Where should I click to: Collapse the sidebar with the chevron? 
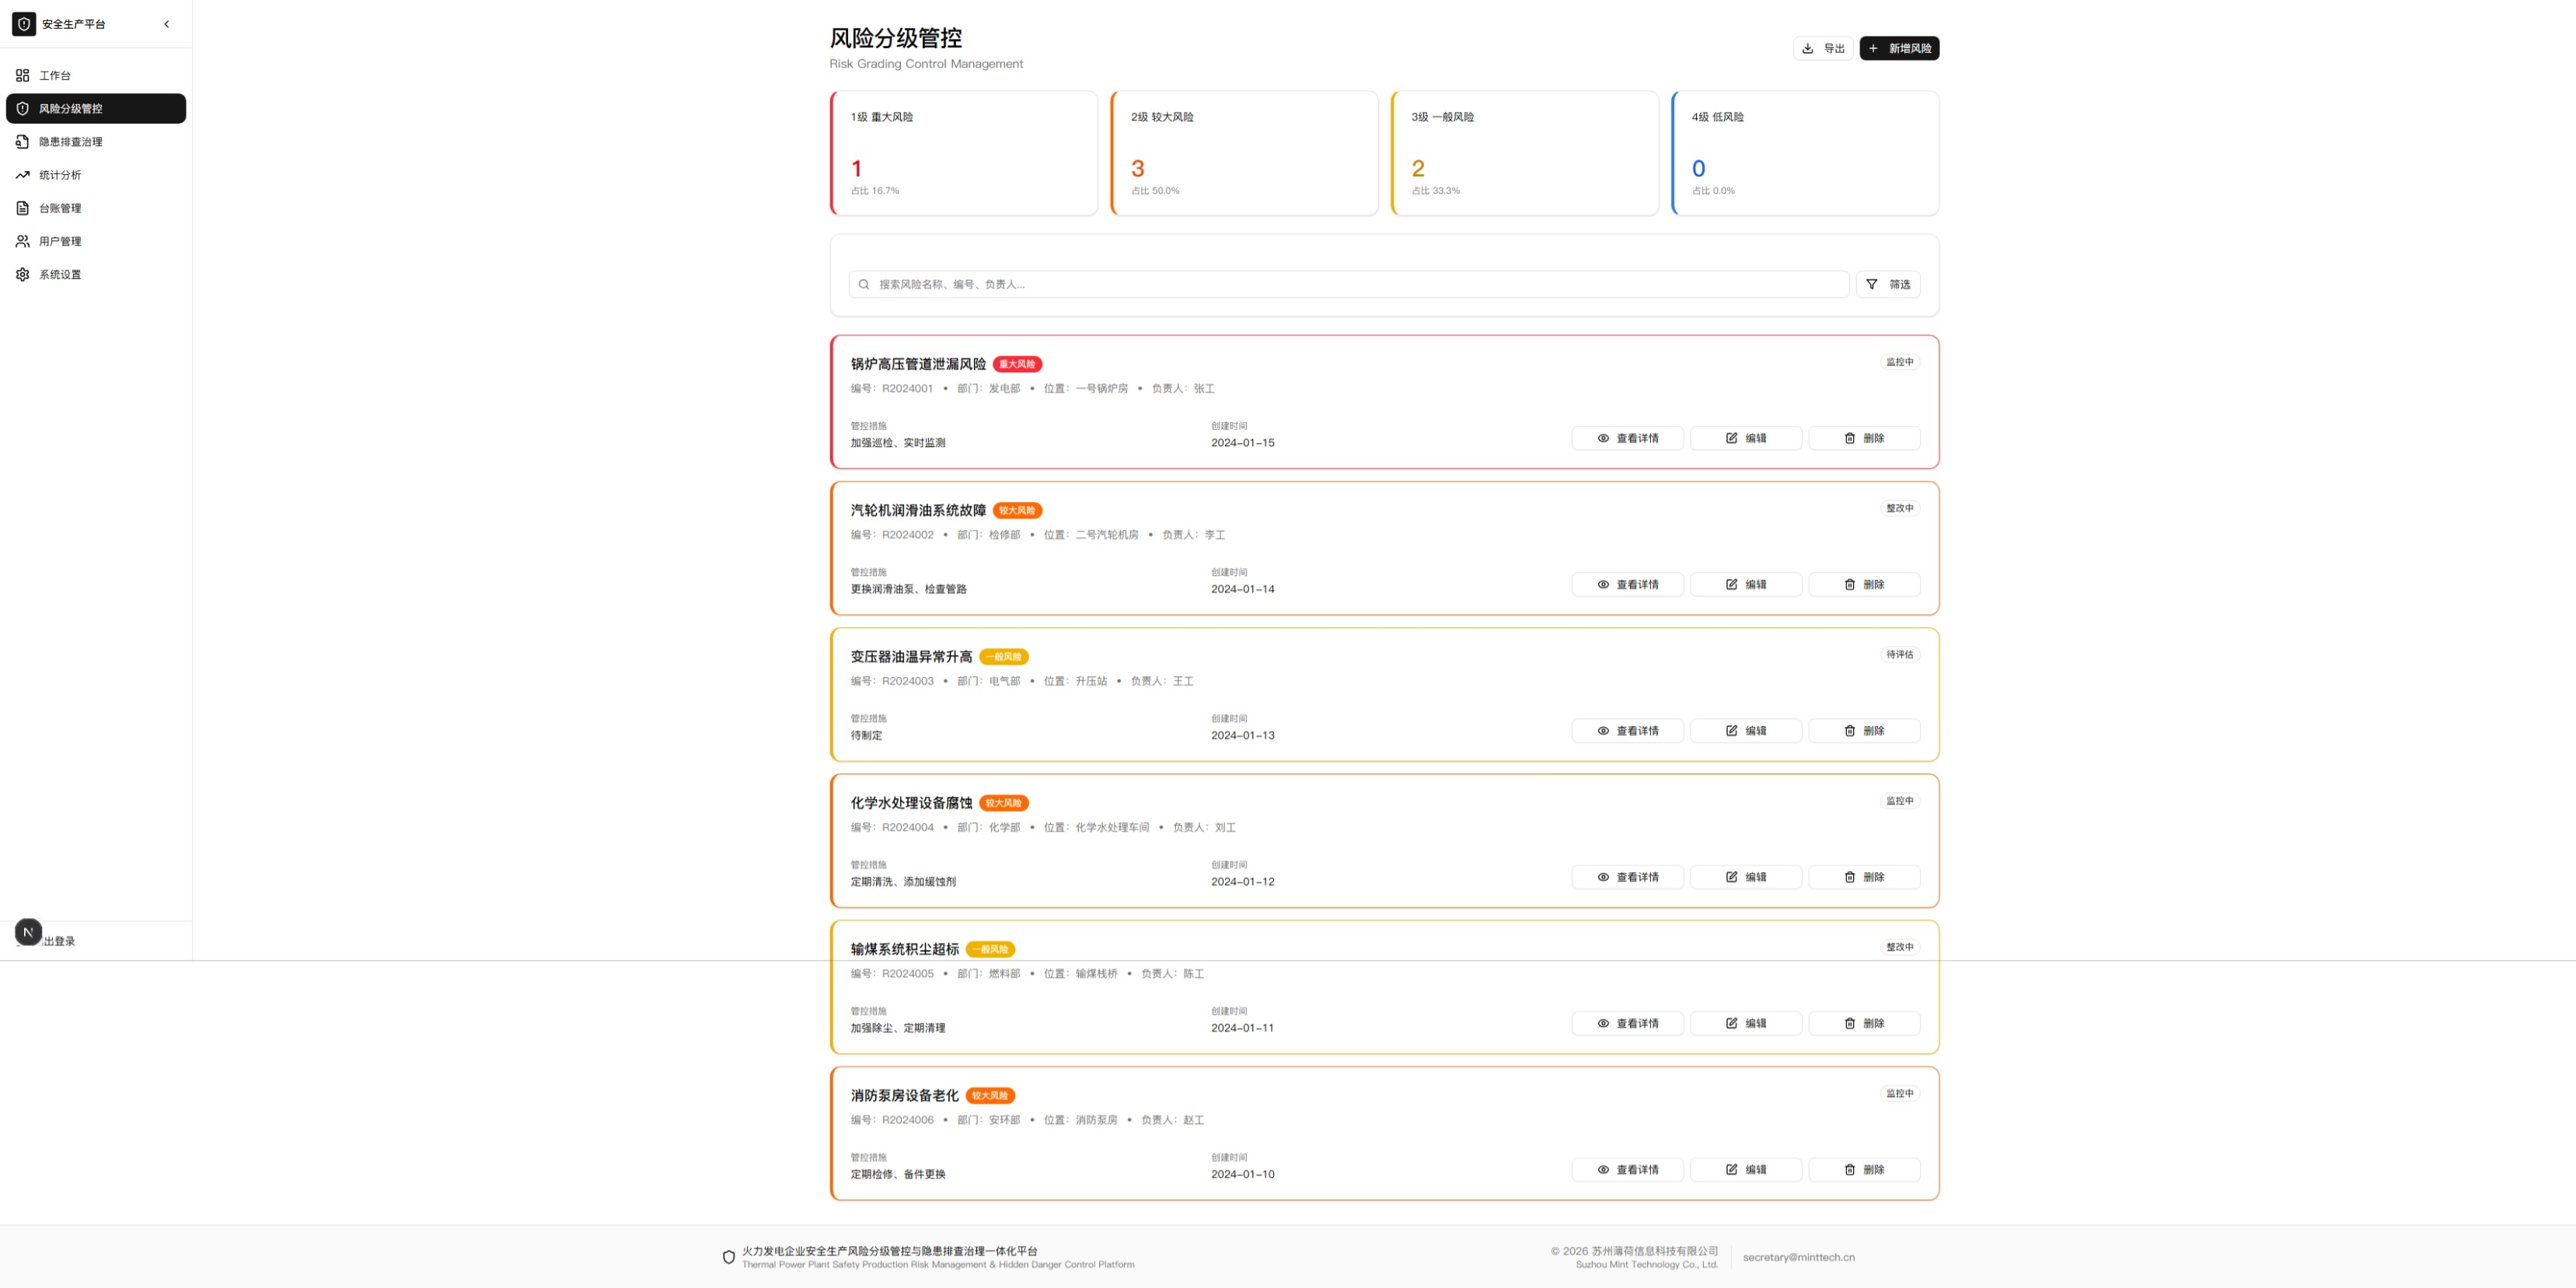[166, 24]
